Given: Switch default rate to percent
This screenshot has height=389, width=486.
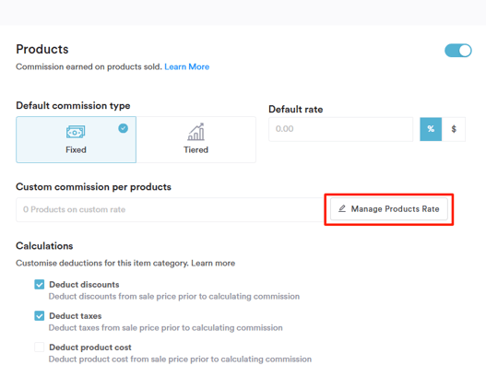Looking at the screenshot, I should pos(431,129).
